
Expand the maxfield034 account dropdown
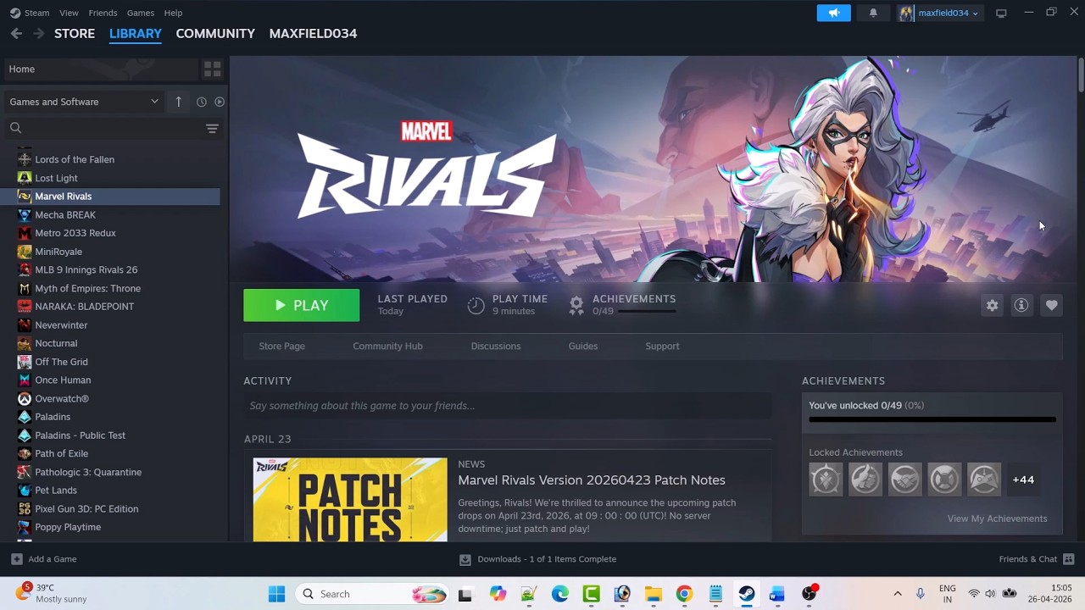coord(940,13)
